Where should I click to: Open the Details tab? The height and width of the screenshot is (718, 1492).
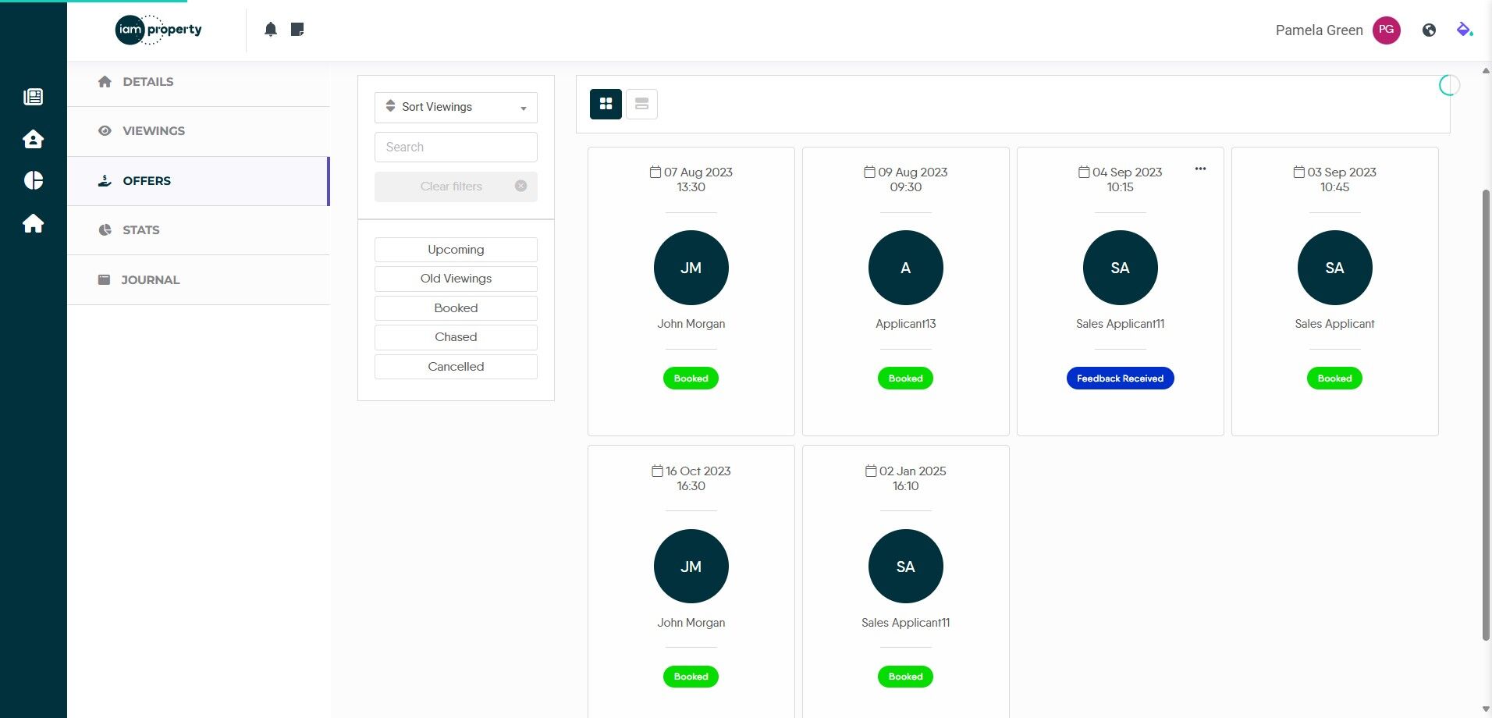coord(198,82)
